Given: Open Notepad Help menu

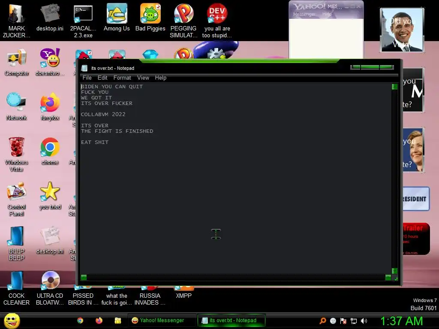Looking at the screenshot, I should click(x=161, y=78).
